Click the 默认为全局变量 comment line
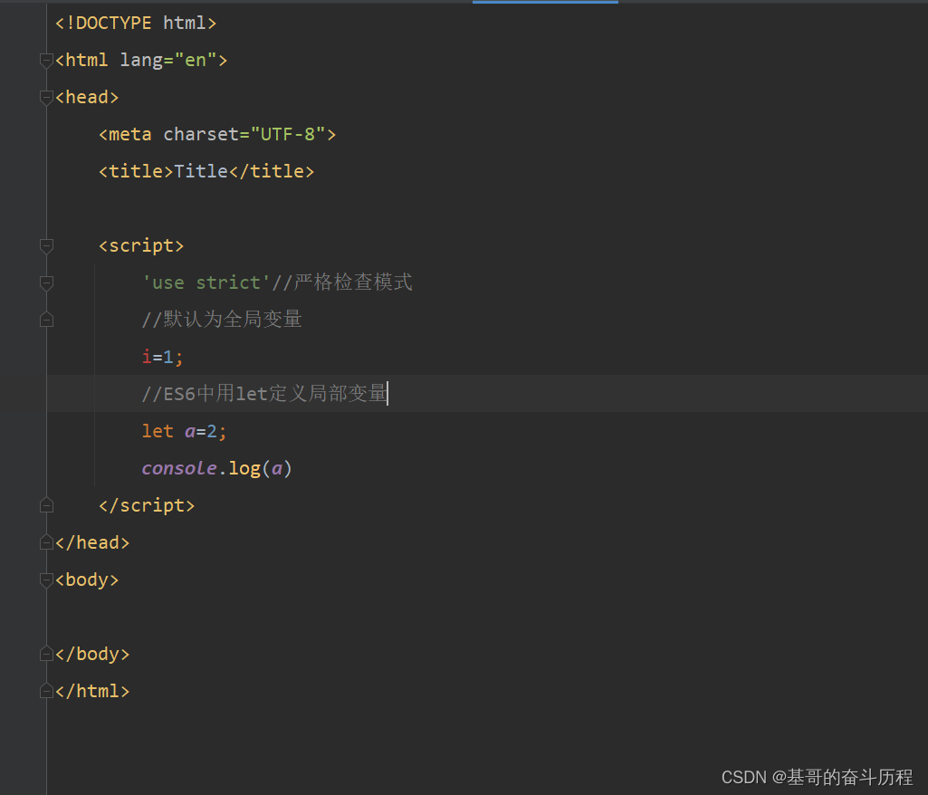Image resolution: width=928 pixels, height=795 pixels. (x=222, y=320)
